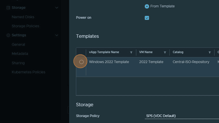Open Sharing in sidebar
Image resolution: width=219 pixels, height=123 pixels.
(18, 63)
